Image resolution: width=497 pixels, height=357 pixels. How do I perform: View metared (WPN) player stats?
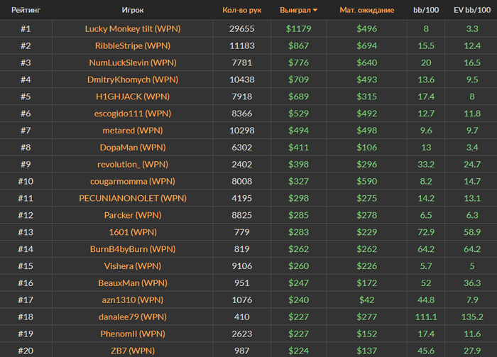[133, 131]
